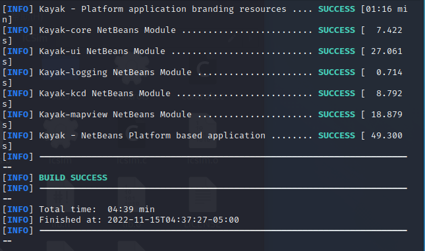Click SUCCESS on the Platform based application line
Viewport: 425px width, 251px height.
pyautogui.click(x=336, y=136)
